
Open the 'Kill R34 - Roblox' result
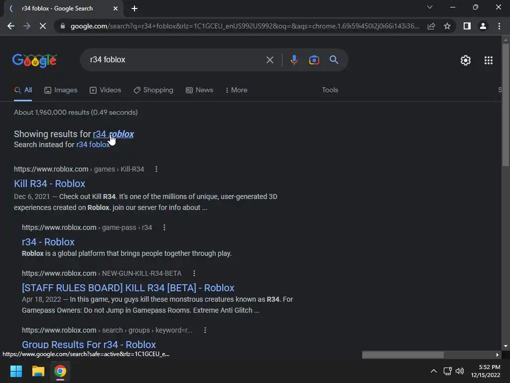(x=49, y=184)
